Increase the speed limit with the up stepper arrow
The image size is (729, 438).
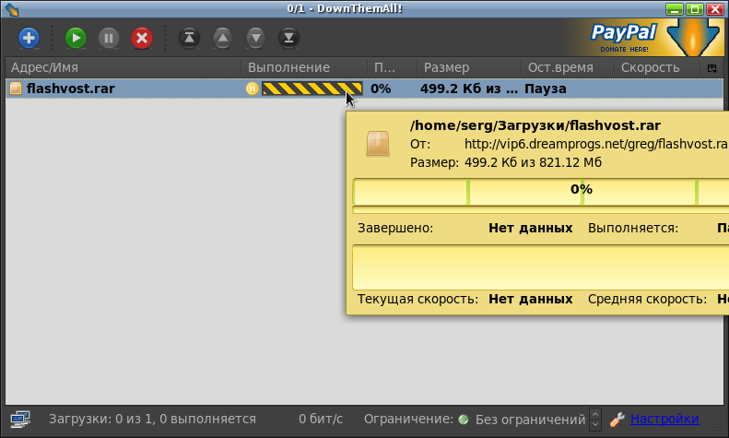pos(595,413)
